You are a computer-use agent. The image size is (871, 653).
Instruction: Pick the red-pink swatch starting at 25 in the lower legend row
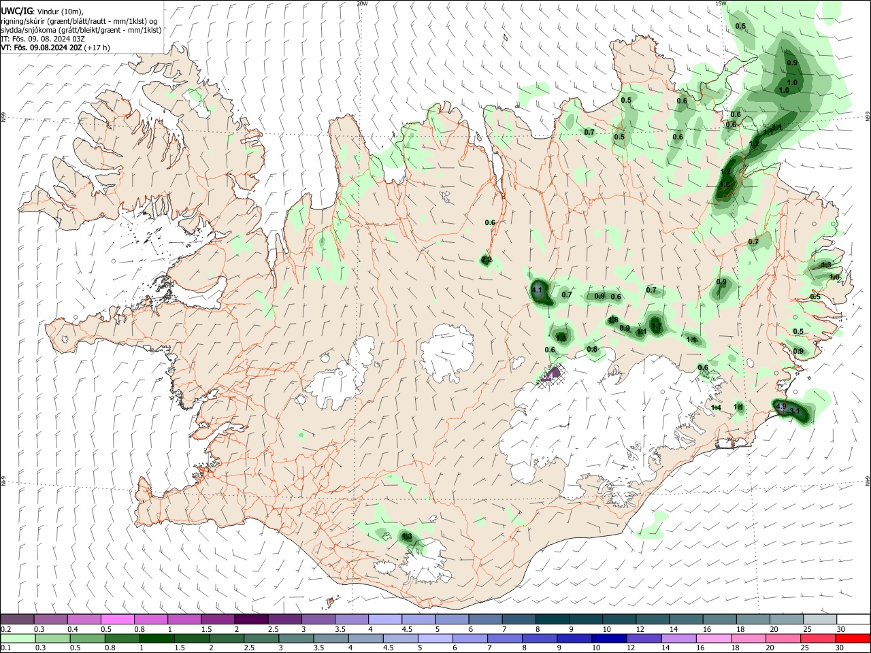tap(818, 638)
